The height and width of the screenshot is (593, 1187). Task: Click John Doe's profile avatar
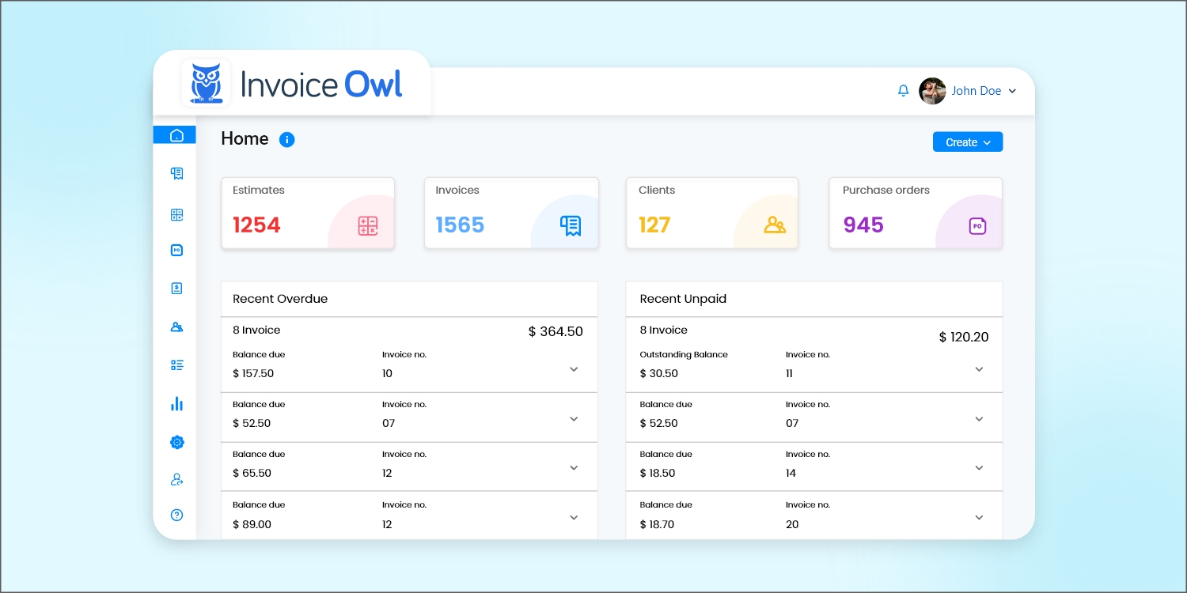coord(932,91)
